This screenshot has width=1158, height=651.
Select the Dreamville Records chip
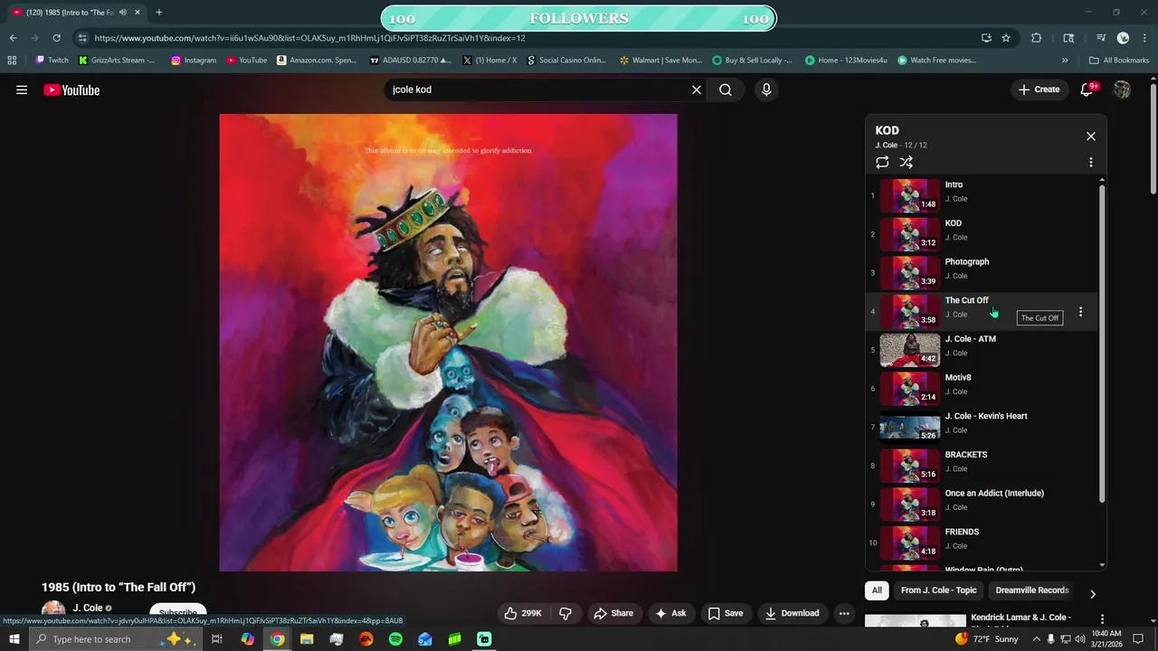[x=1032, y=590]
